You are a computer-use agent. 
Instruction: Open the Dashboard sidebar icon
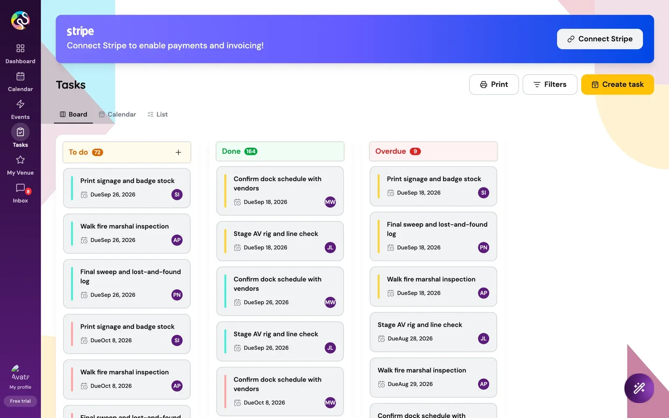point(20,48)
